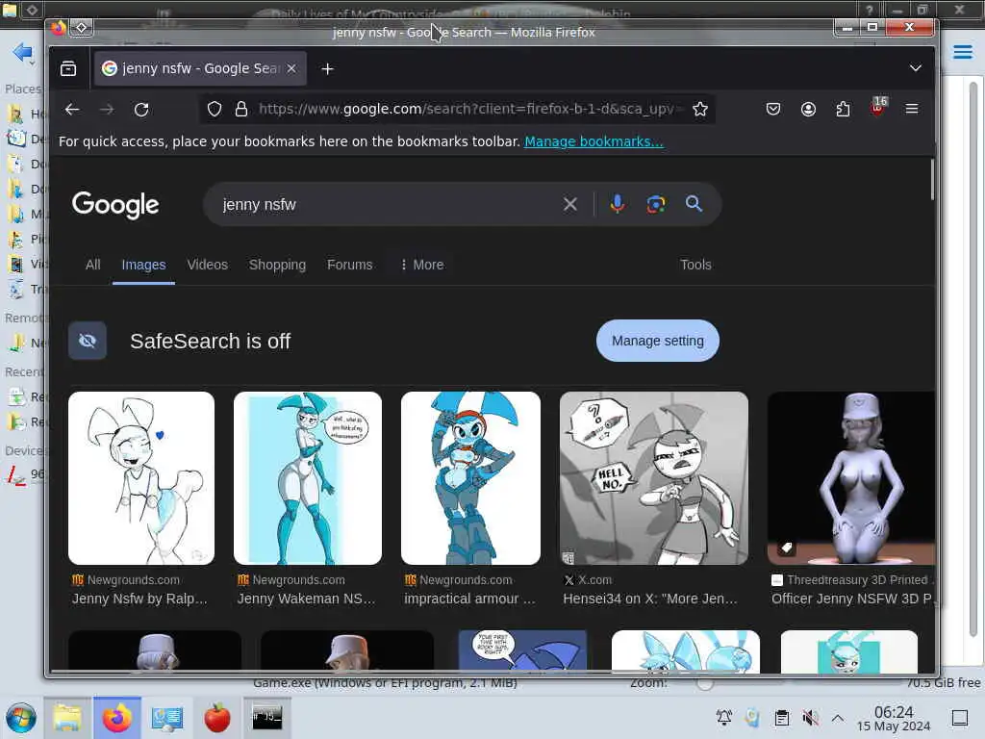The width and height of the screenshot is (985, 739).
Task: Switch to Firefox in the taskbar
Action: [x=116, y=718]
